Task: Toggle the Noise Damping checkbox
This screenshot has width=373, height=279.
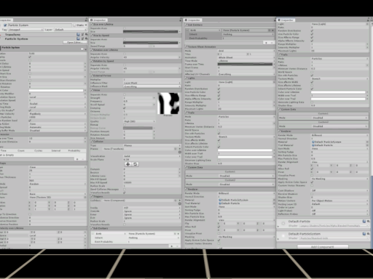Action: (125, 108)
